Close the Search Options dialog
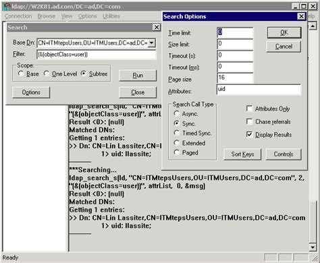 coord(301,16)
